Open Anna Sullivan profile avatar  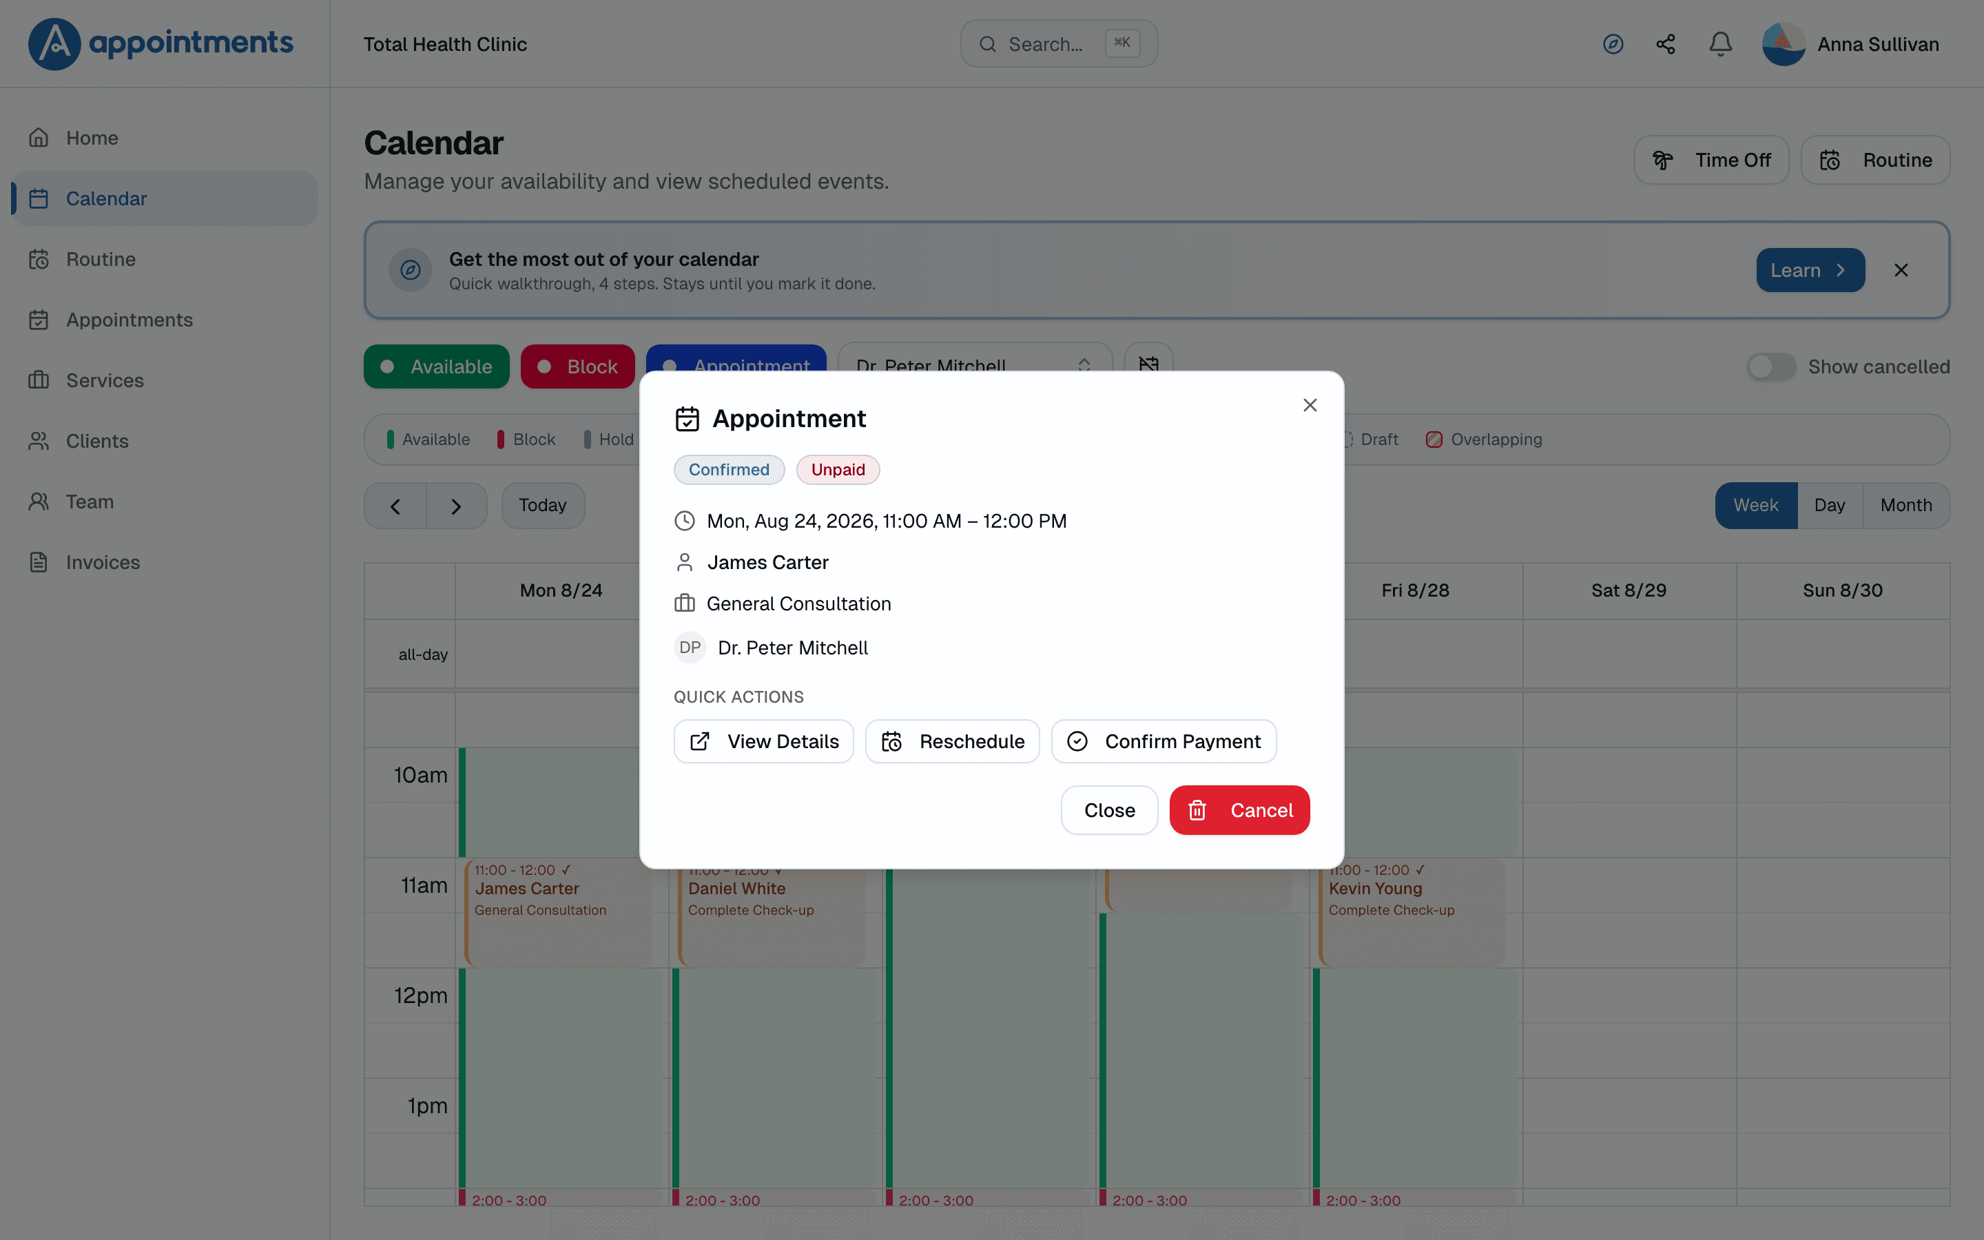click(1783, 44)
